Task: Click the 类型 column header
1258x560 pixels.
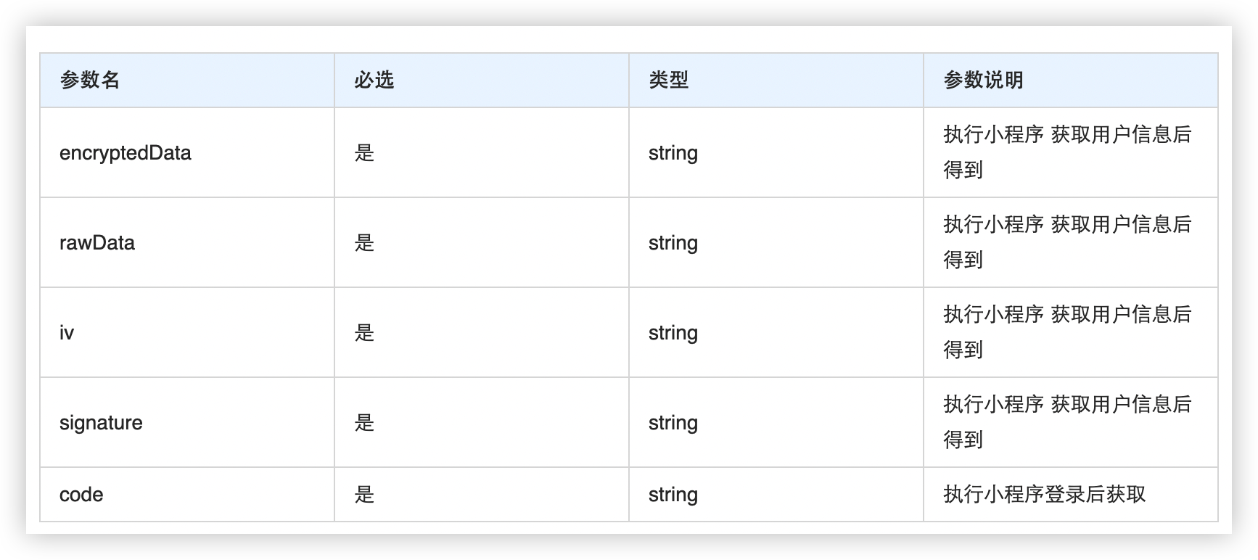Action: [668, 80]
